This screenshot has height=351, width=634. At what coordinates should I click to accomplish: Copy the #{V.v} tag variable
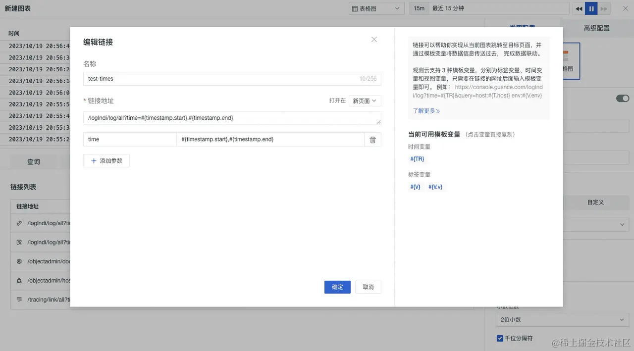coord(435,187)
